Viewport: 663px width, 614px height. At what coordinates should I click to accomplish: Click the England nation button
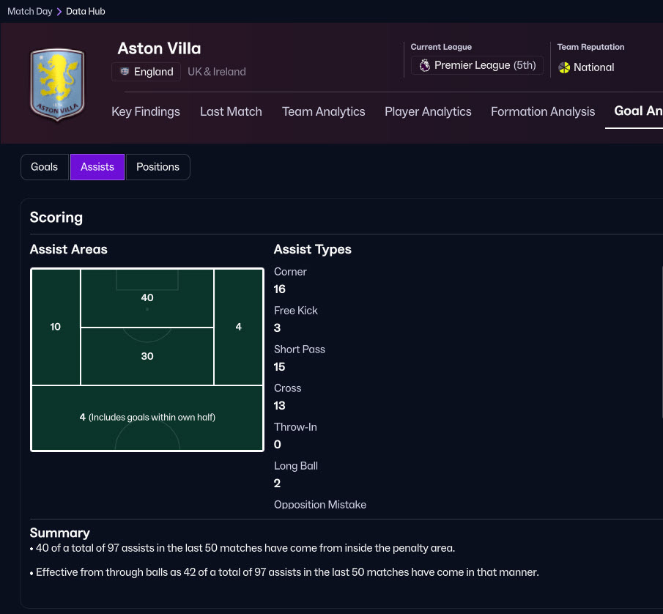(x=147, y=72)
